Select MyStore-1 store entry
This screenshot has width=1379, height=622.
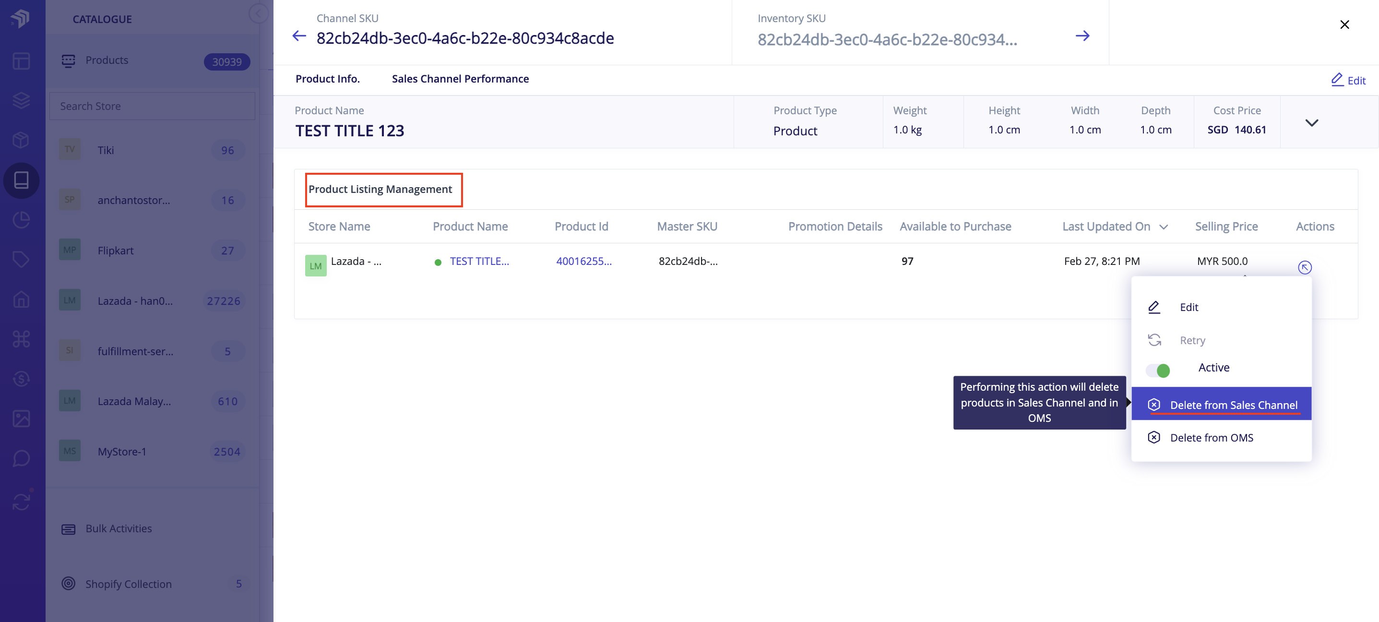coord(153,451)
